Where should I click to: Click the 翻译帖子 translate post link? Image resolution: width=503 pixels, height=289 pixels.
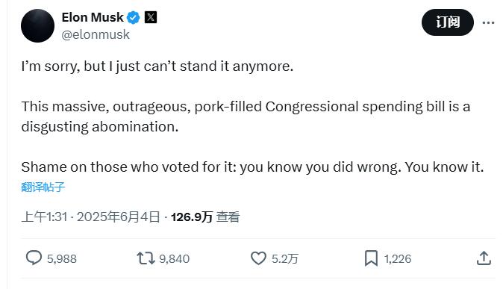[43, 187]
